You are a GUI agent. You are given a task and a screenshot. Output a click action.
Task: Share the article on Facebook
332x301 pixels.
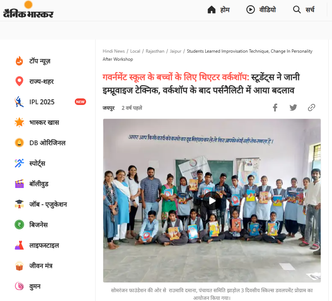[275, 108]
